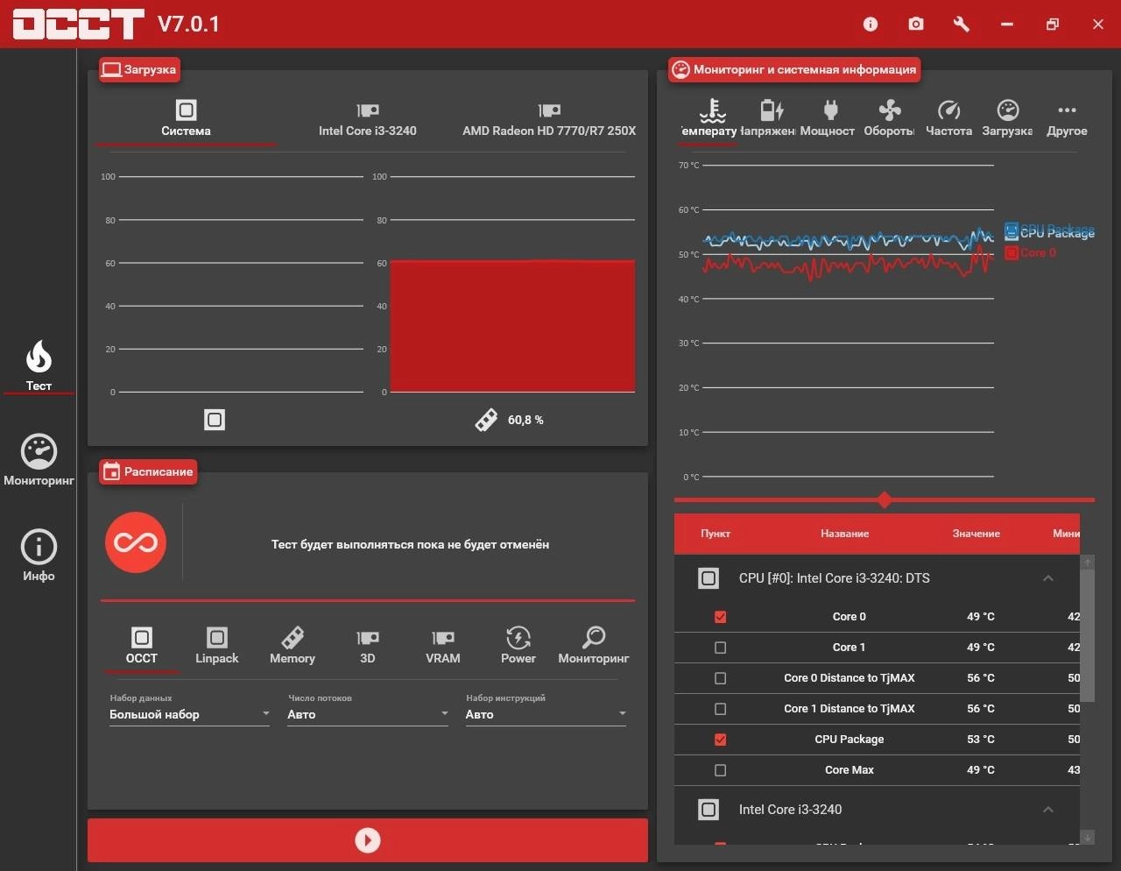
Task: Switch to frequency (Частота) tab
Action: coord(948,118)
